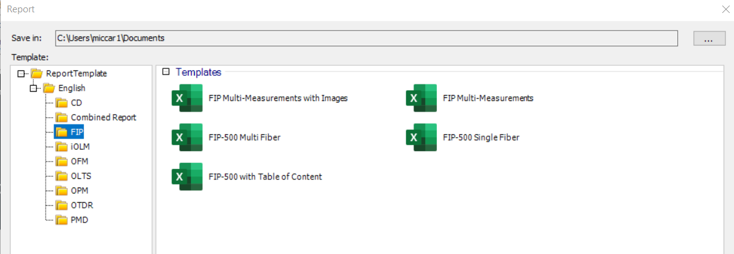Collapse the Templates group header box
The width and height of the screenshot is (734, 254).
(x=166, y=72)
